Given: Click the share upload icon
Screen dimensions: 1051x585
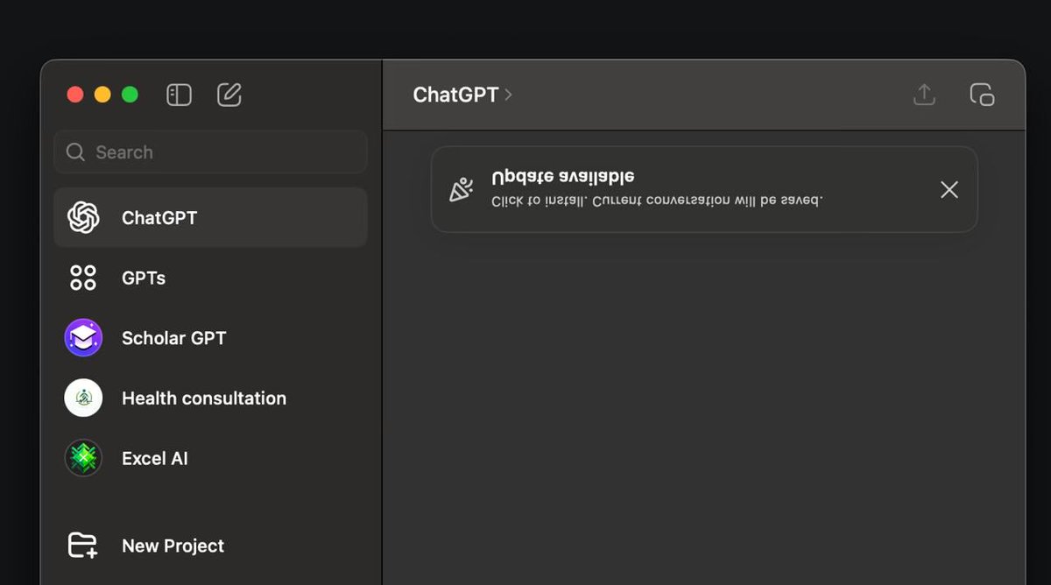Looking at the screenshot, I should 924,95.
